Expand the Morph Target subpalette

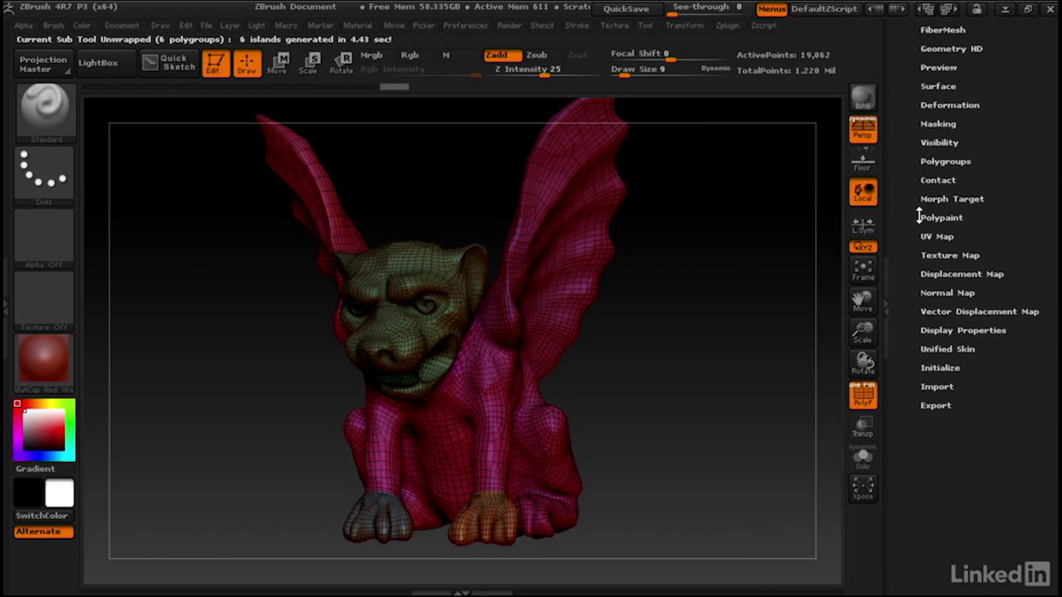952,199
